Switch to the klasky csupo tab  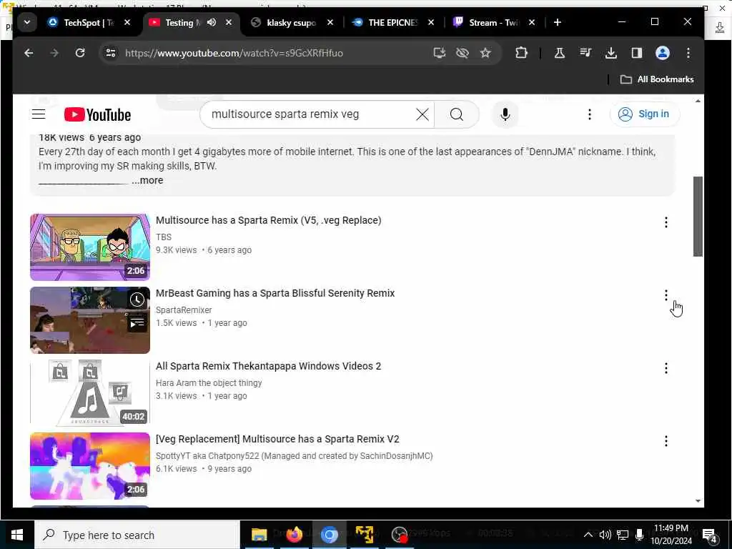tap(291, 22)
